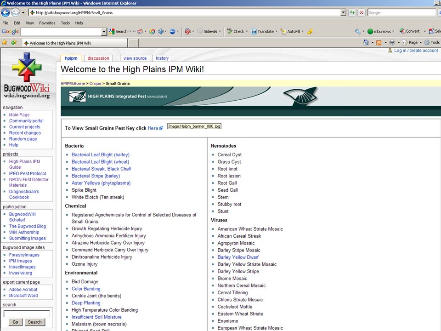Click the address bar URL field
Screen dimensions: 441x331
(x=186, y=13)
